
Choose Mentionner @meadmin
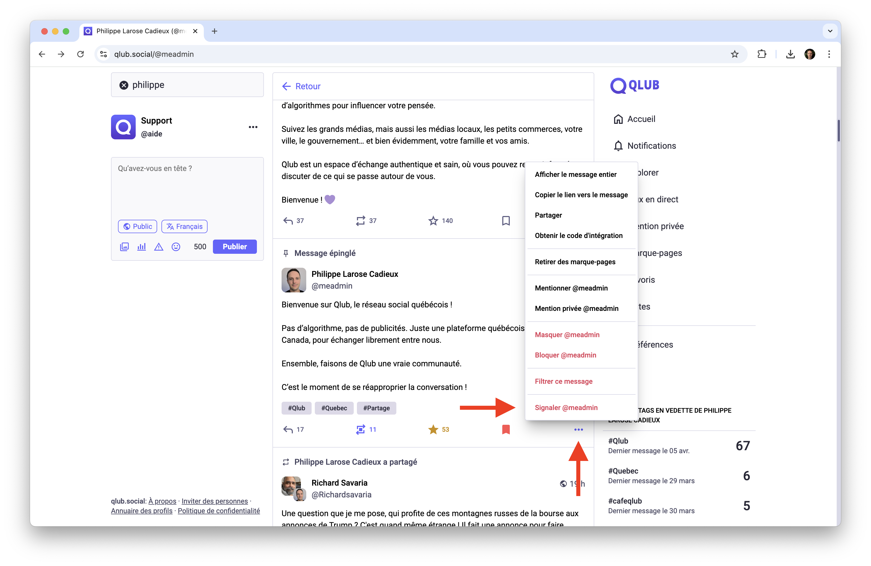coord(582,288)
